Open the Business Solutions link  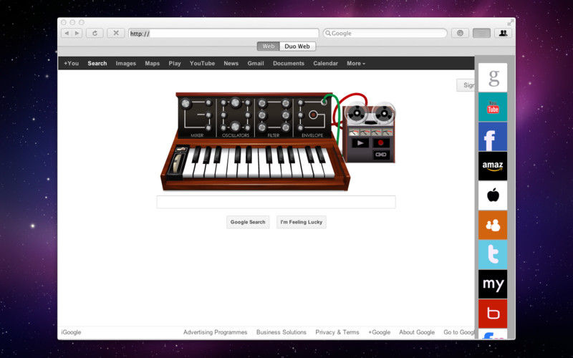click(281, 332)
